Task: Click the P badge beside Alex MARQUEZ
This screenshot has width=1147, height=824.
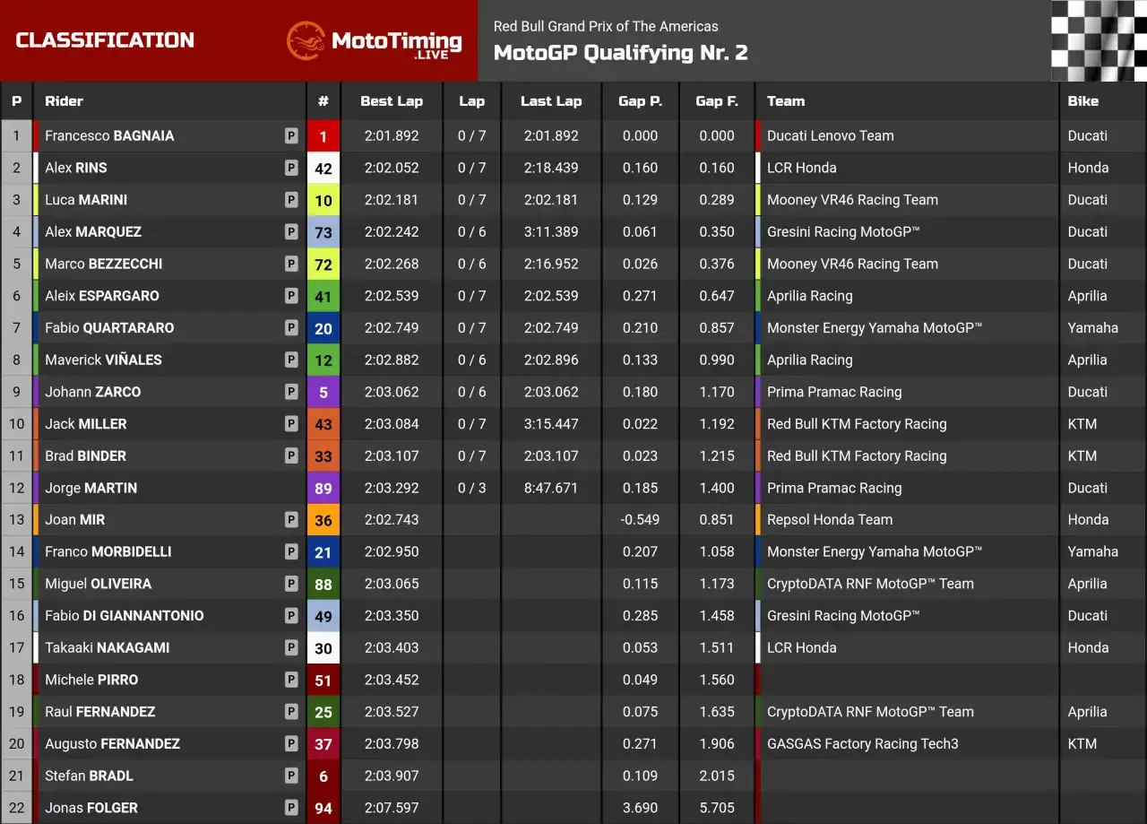Action: [291, 231]
